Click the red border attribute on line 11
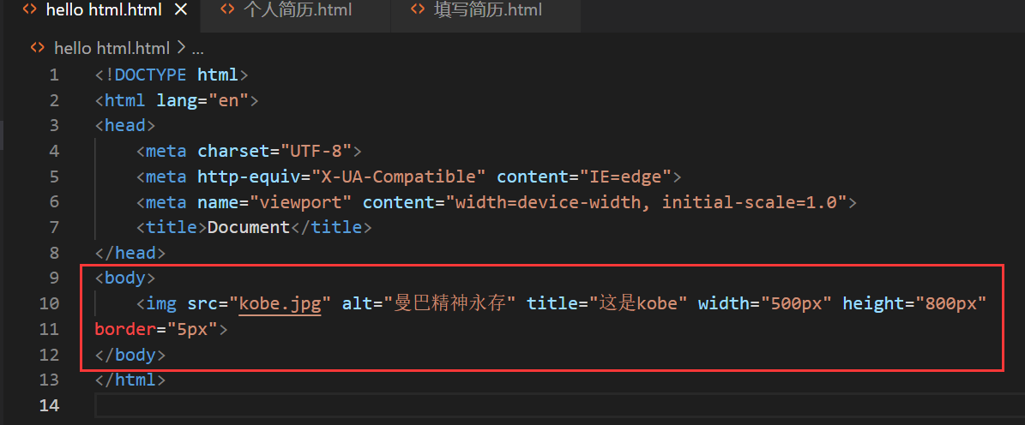The width and height of the screenshot is (1025, 425). click(125, 329)
